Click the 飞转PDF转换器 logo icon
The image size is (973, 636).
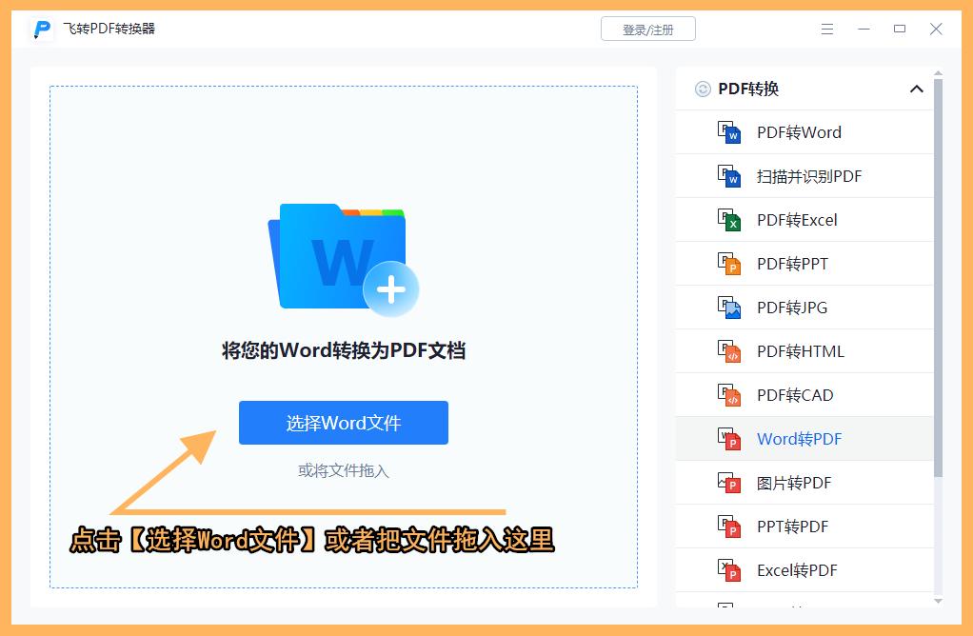coord(39,29)
